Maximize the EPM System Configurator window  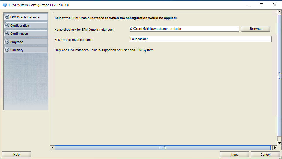click(261, 5)
